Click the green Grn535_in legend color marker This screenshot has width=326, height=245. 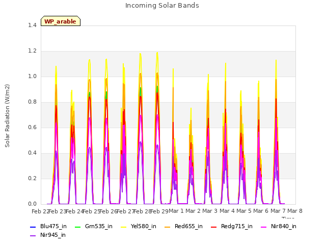(x=77, y=227)
